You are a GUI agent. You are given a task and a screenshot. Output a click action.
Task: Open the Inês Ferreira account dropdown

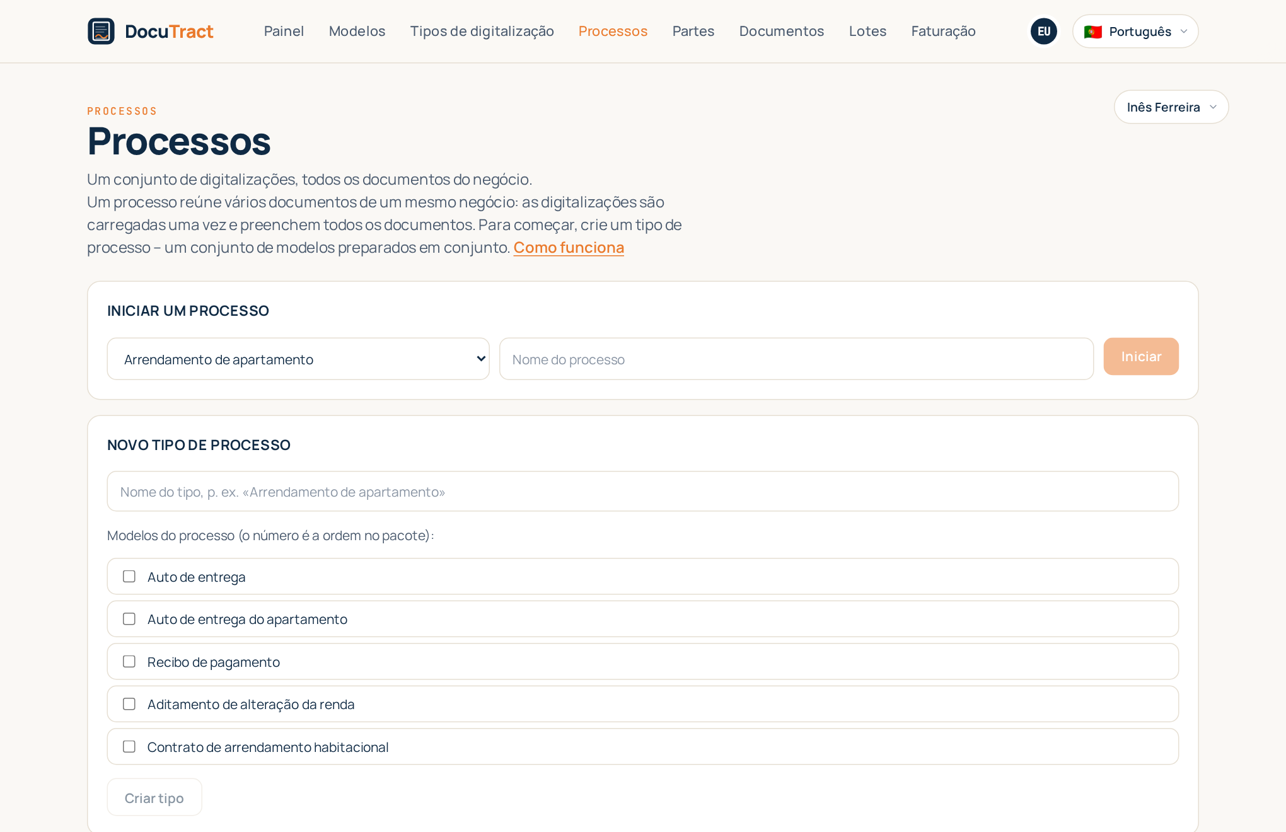(x=1171, y=107)
